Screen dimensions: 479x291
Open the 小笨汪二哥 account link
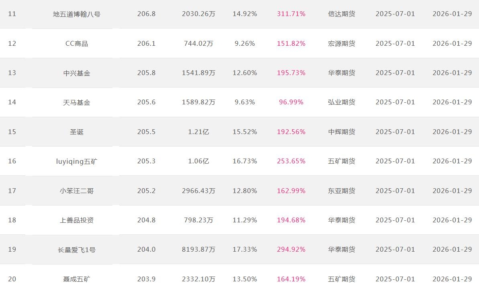click(x=76, y=191)
